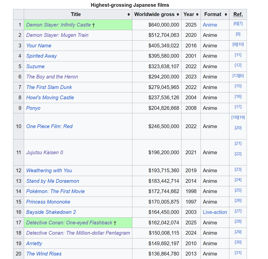268x259 pixels.
Task: Open Spirited Away article link
Action: [x=42, y=56]
